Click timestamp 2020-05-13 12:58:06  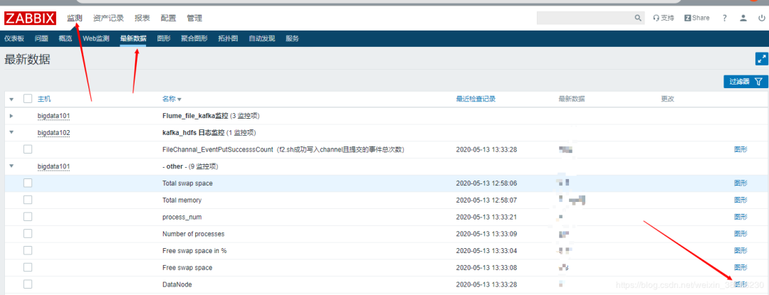486,183
